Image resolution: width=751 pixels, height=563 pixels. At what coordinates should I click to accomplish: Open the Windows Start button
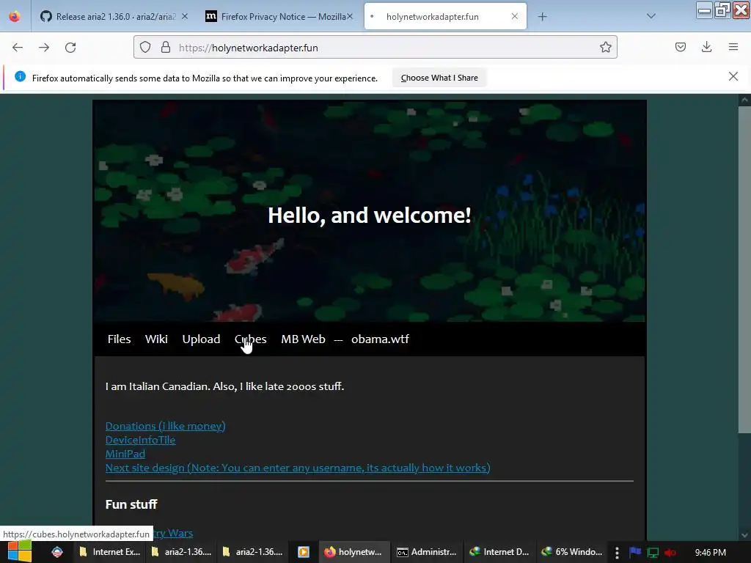19,551
